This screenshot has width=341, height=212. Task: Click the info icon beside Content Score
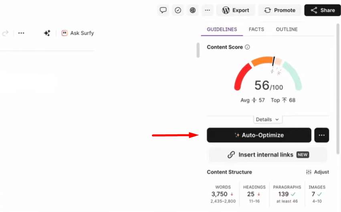pos(247,47)
